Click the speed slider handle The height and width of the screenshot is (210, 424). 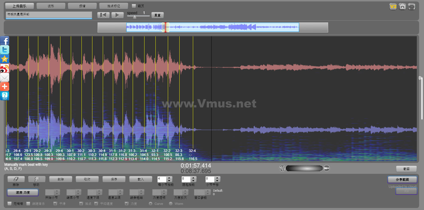(x=135, y=17)
